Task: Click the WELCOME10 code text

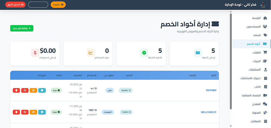Action: [209, 112]
